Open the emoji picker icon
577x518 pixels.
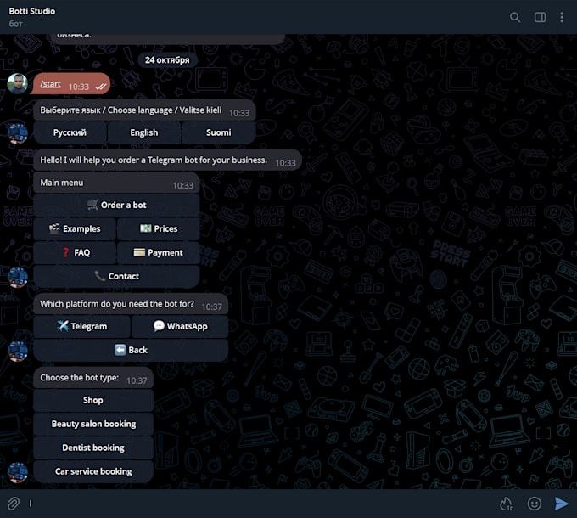[534, 504]
